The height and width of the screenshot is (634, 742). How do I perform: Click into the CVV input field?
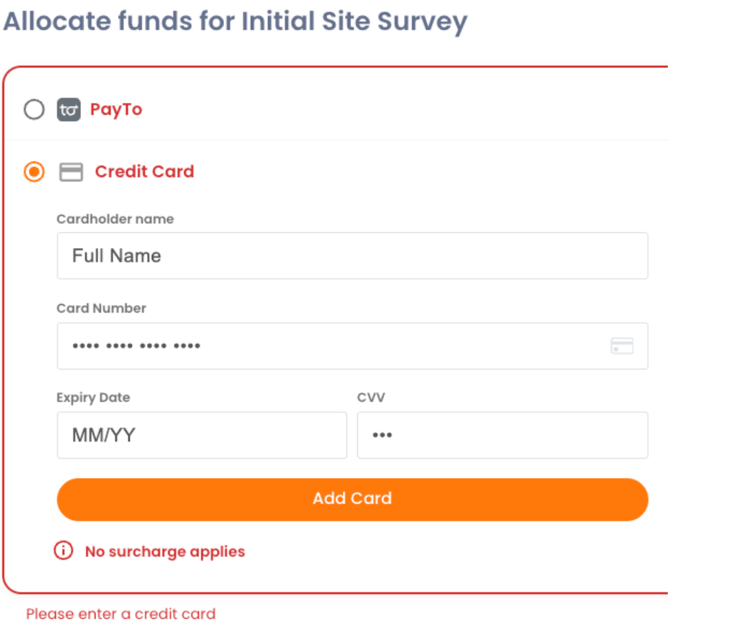pos(502,435)
